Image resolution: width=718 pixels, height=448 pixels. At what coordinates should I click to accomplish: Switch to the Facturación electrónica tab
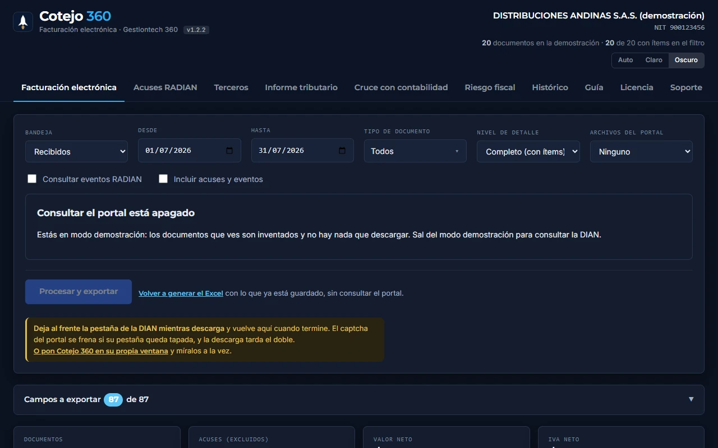pos(69,87)
